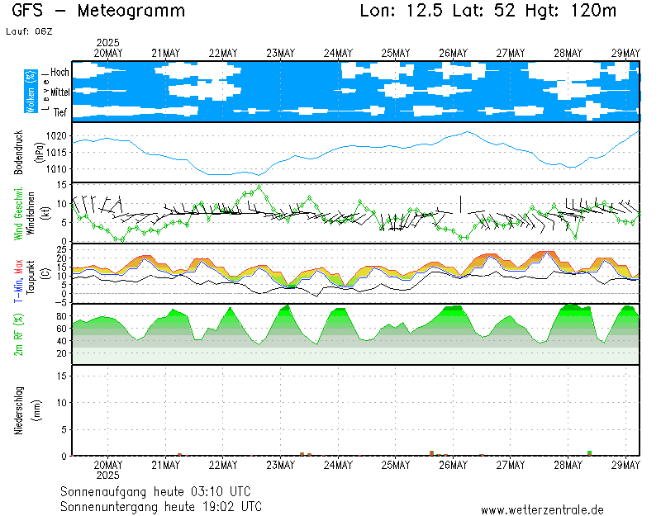661x516 pixels.
Task: Click the "(hPa)" unit label
Action: [x=39, y=152]
